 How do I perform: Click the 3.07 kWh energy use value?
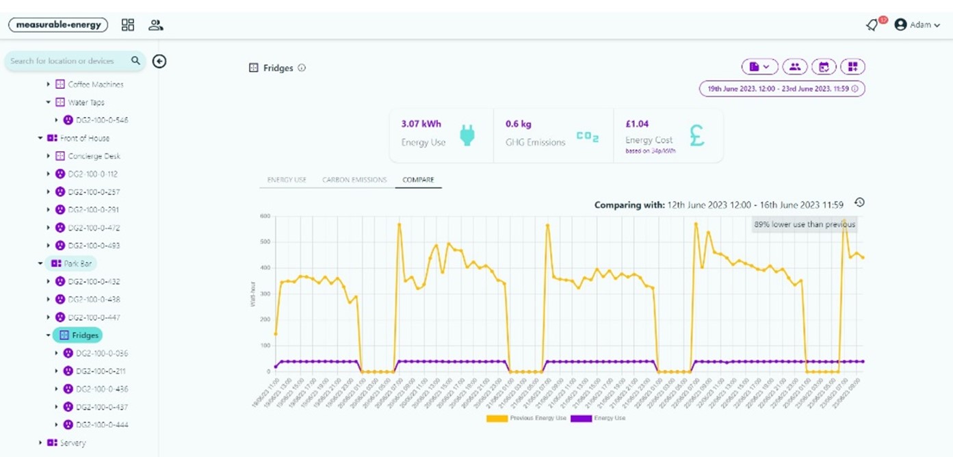tap(421, 124)
